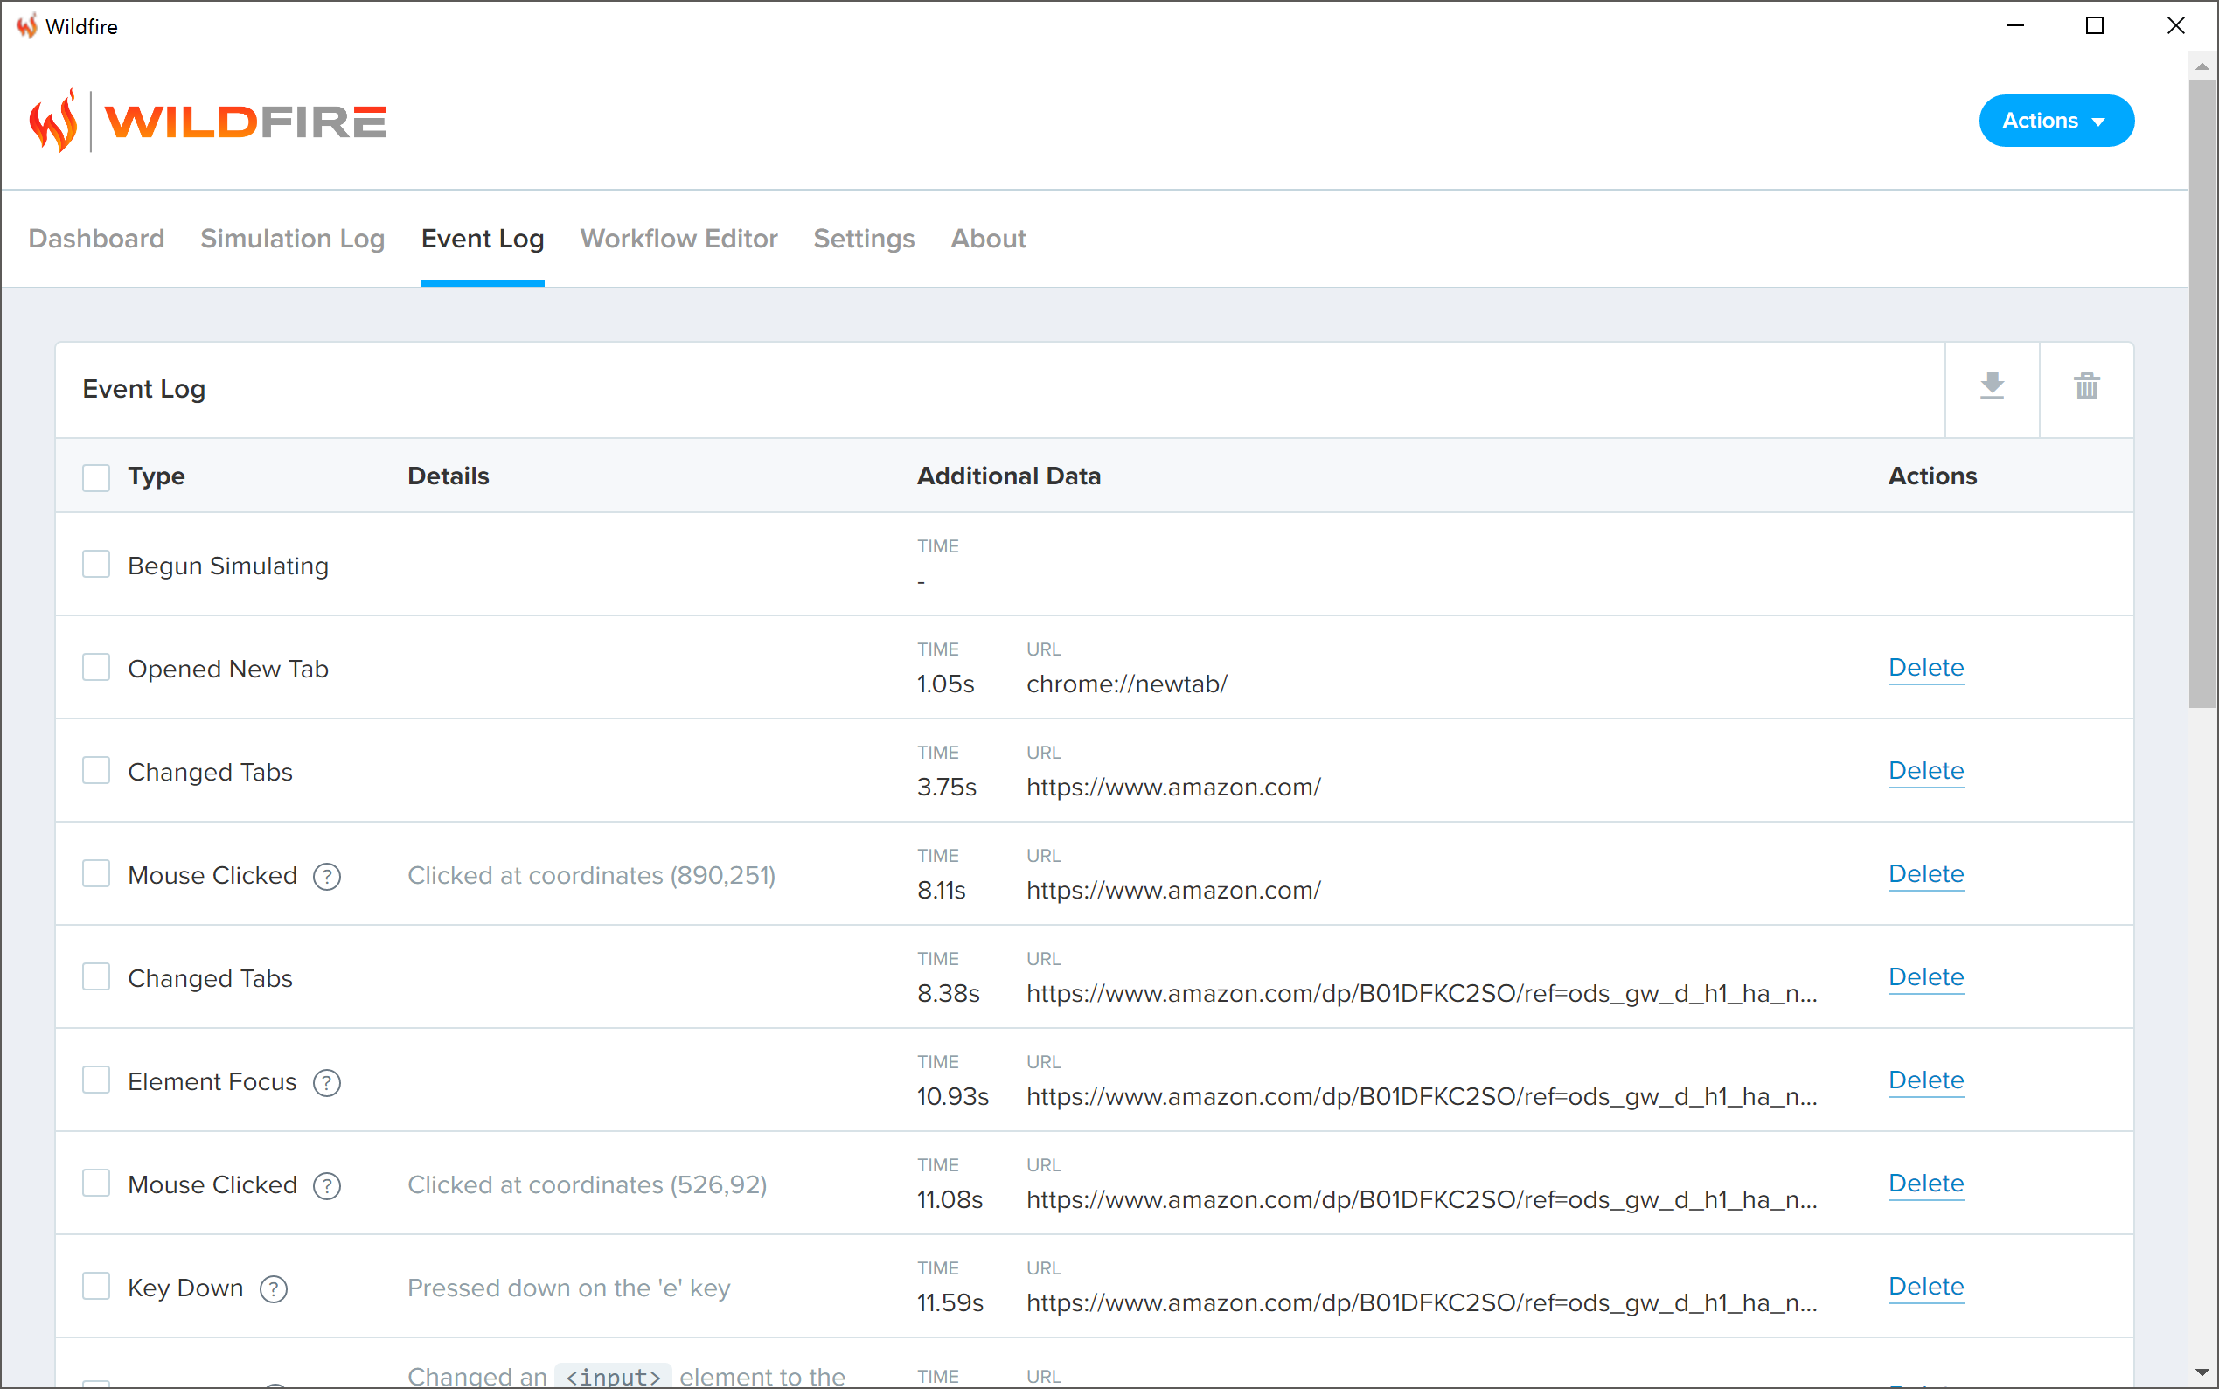The width and height of the screenshot is (2219, 1389).
Task: Switch to the Workflow Editor tab
Action: (678, 239)
